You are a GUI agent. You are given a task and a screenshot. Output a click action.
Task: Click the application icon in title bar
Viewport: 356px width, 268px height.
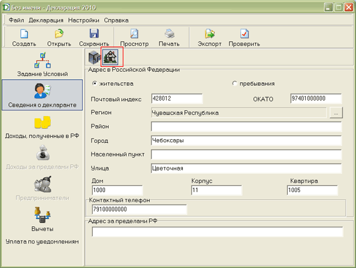coord(6,7)
